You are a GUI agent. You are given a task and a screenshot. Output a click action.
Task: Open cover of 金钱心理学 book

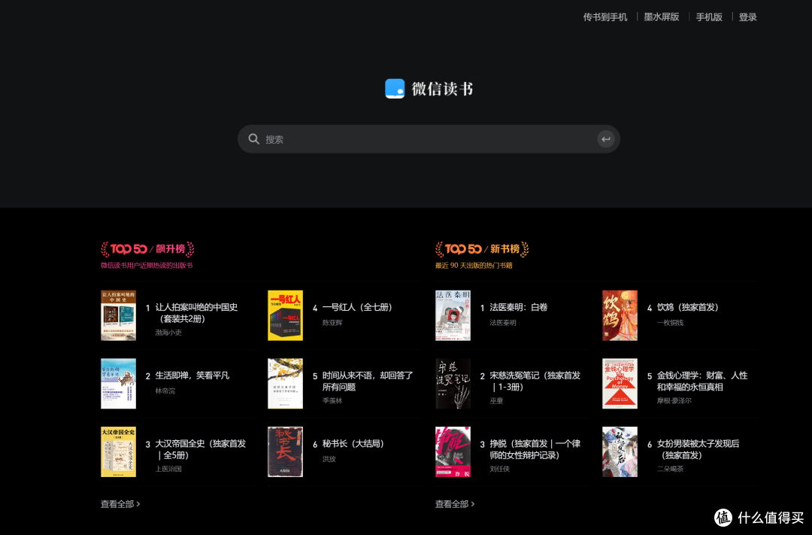[x=620, y=384]
